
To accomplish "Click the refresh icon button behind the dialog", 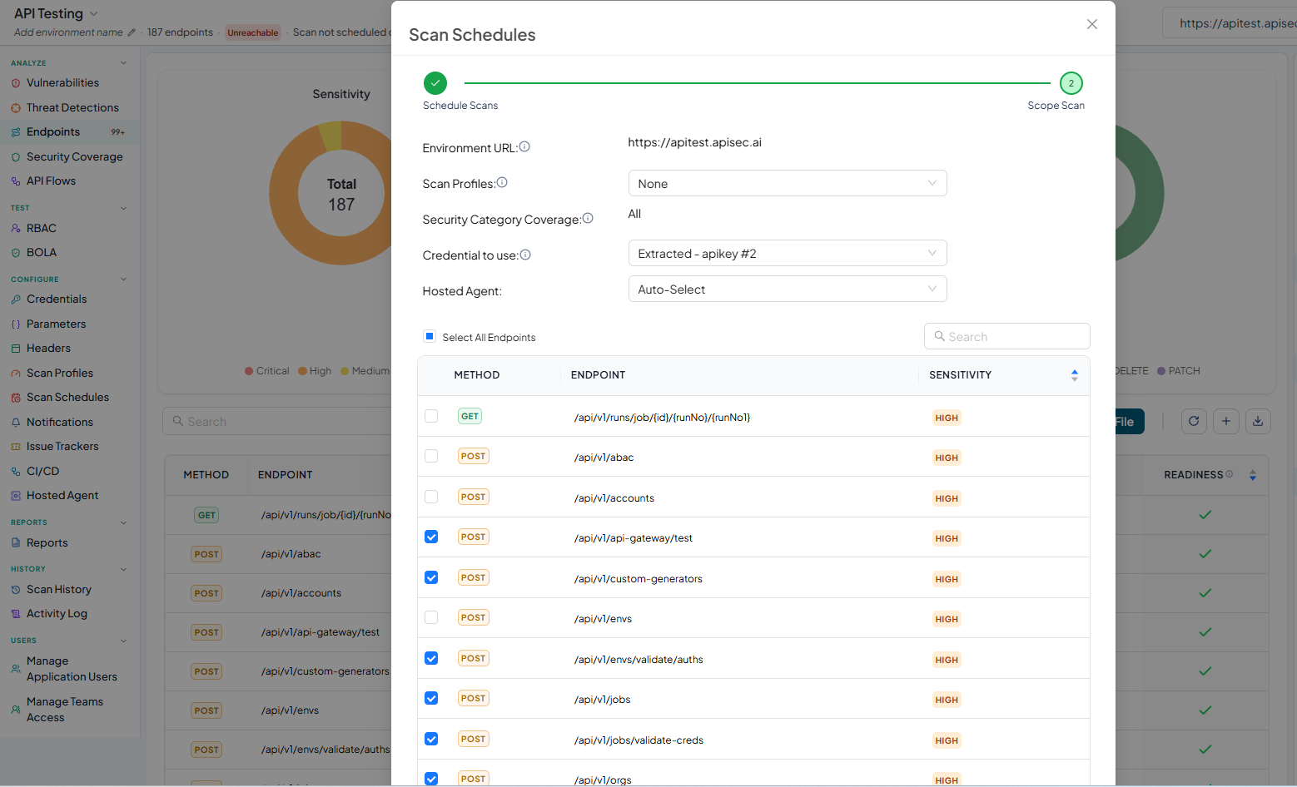I will tap(1194, 422).
